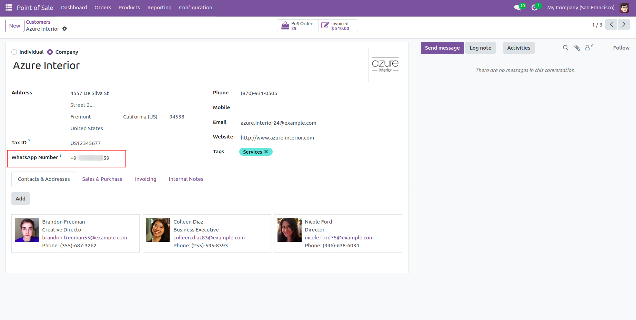Go to next record arrow
Screen dimensions: 636x320
pos(624,24)
